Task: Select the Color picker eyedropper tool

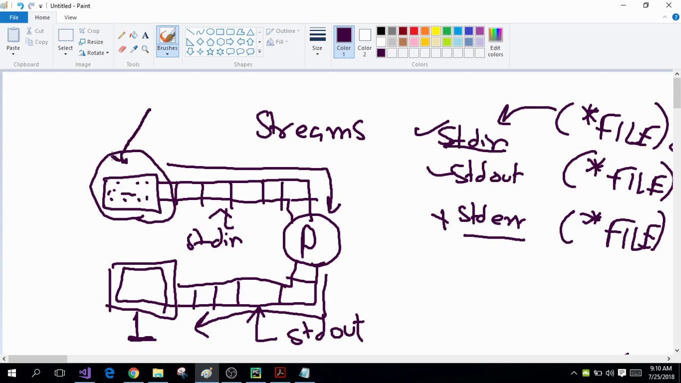Action: click(134, 49)
